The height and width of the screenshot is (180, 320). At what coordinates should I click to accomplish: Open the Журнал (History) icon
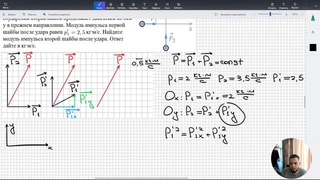click(295, 5)
